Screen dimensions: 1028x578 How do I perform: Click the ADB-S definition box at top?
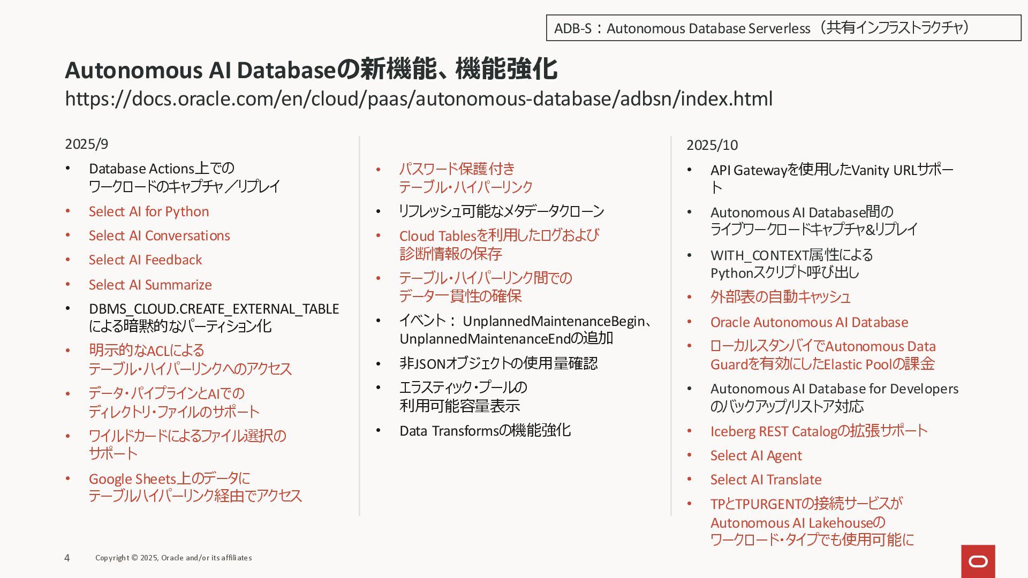click(x=783, y=28)
